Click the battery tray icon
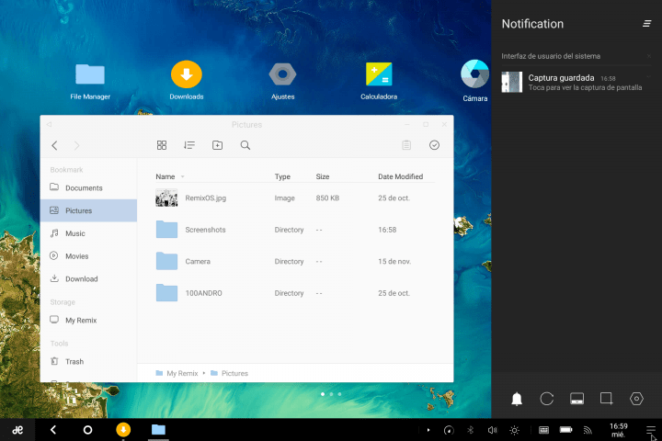 [565, 430]
